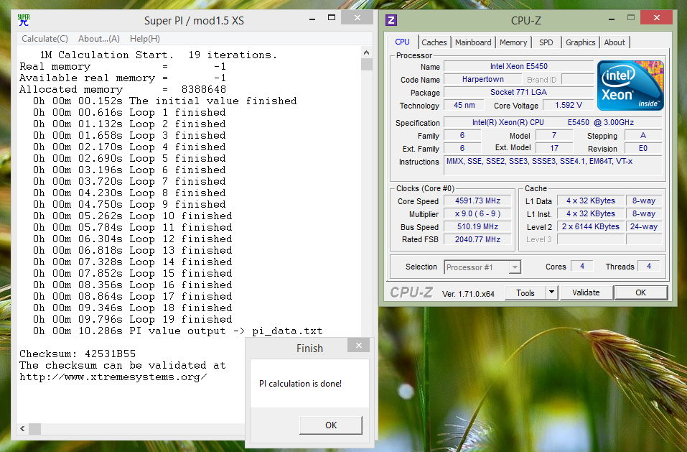Viewport: 687px width, 452px height.
Task: Maximize the Super PI window
Action: (332, 18)
